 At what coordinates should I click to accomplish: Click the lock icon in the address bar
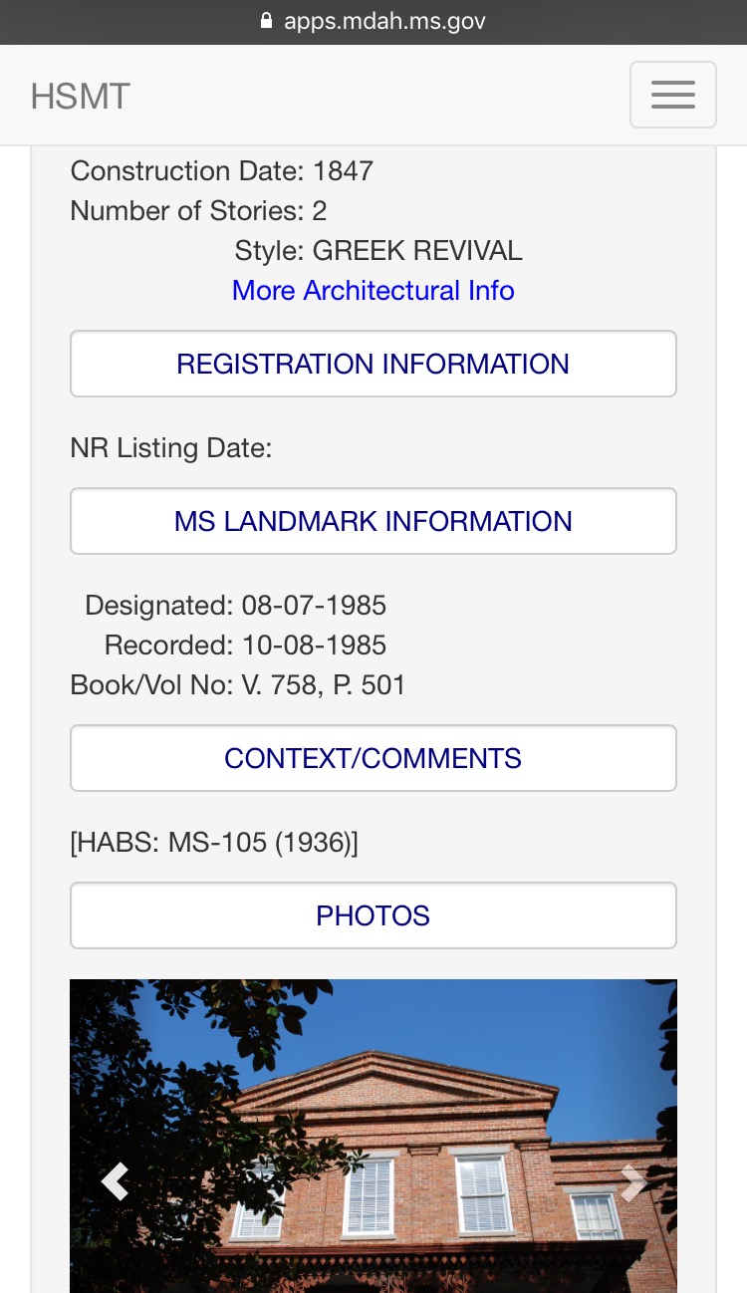(266, 21)
